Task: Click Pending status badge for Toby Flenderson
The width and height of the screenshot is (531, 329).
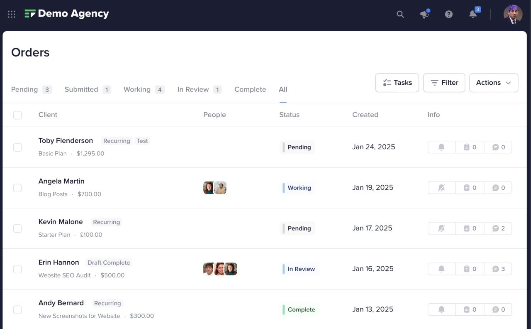Action: (x=297, y=147)
